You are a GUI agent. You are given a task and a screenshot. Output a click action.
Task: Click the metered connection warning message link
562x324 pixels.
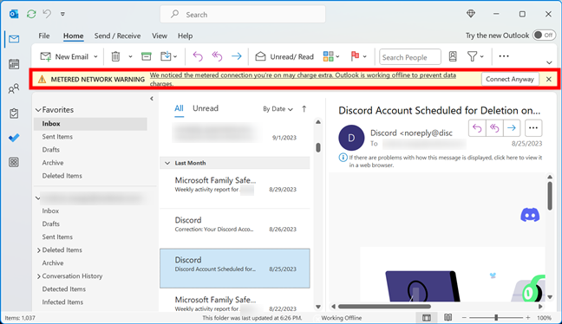click(x=303, y=79)
